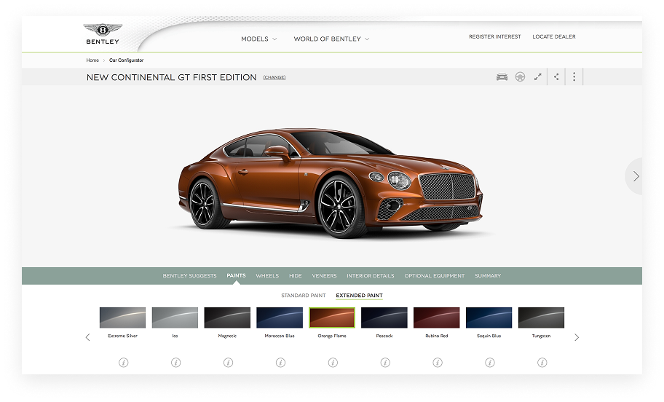Open info icon for Sequin Blue
Viewport: 664px width, 402px height.
click(x=490, y=363)
